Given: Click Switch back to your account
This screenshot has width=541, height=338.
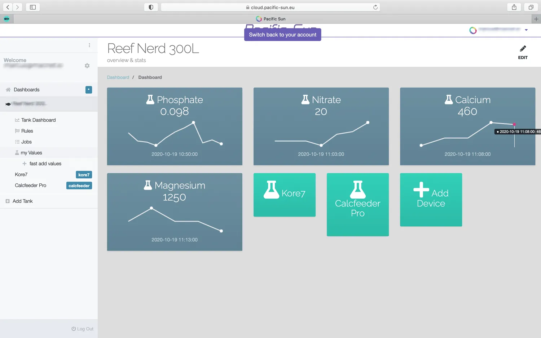Looking at the screenshot, I should pos(283,35).
